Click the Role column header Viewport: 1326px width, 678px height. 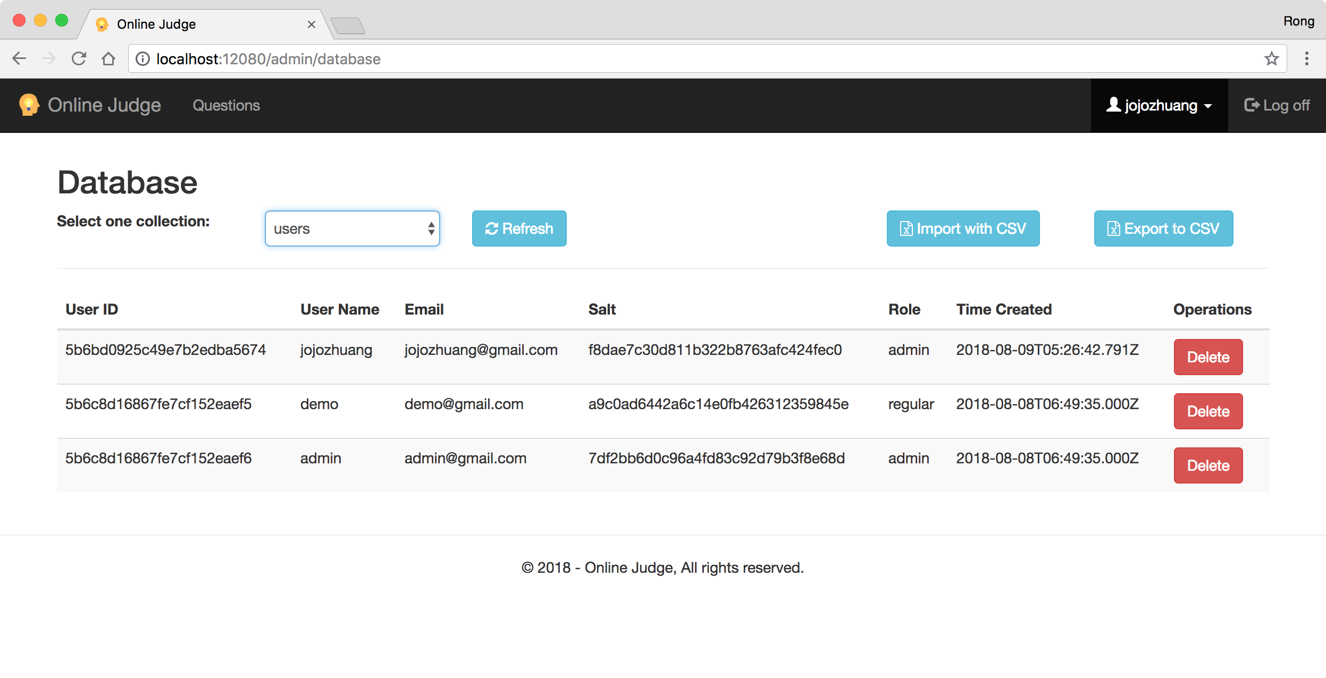pyautogui.click(x=904, y=309)
